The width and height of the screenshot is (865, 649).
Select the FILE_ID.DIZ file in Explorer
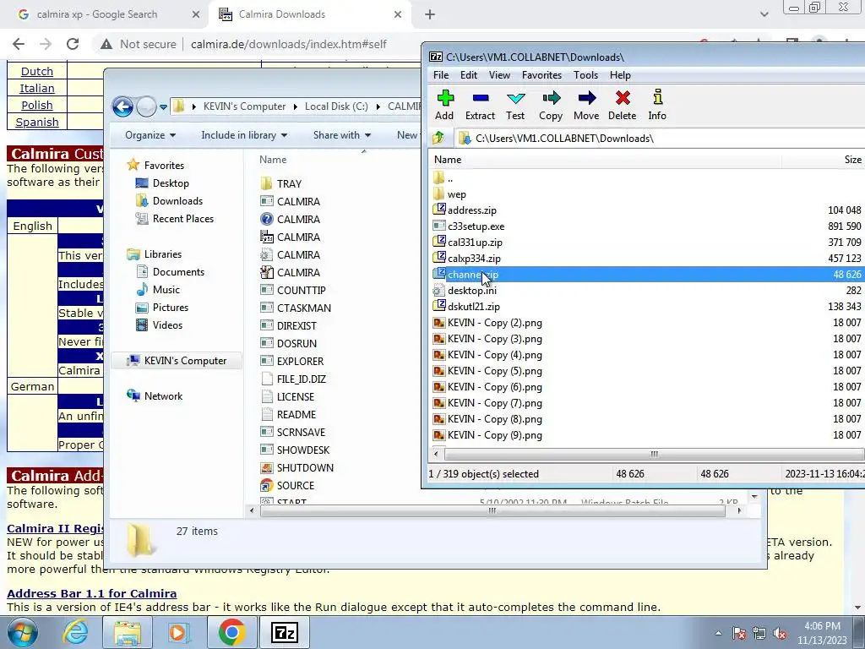(301, 379)
